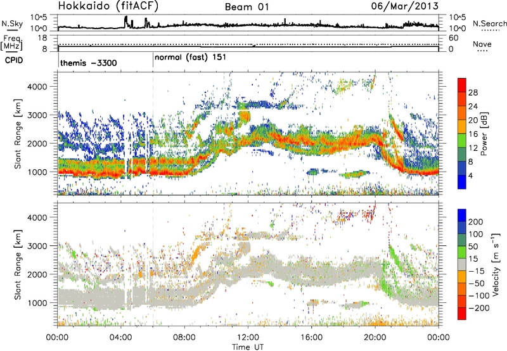
Task: Click the '08:00' time axis label
Action: coord(184,338)
